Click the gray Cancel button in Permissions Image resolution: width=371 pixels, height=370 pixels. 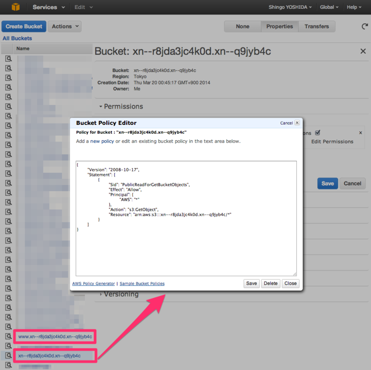click(352, 183)
